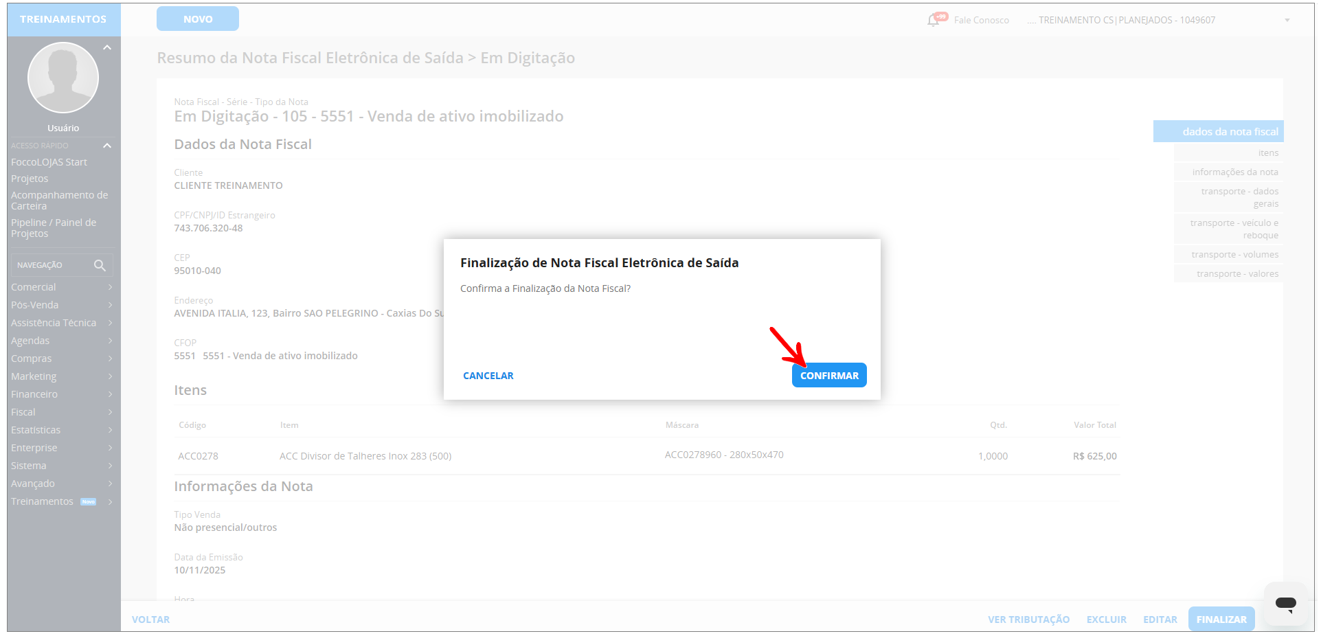Click the Editar button
This screenshot has height=636, width=1321.
(1160, 620)
